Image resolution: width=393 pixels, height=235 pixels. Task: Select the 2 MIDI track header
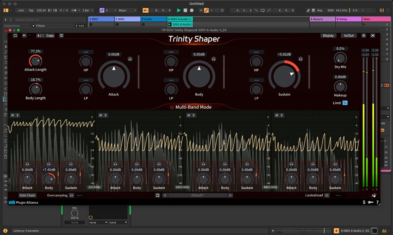(127, 19)
